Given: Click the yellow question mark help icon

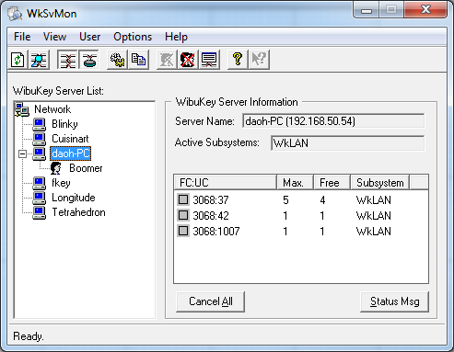Looking at the screenshot, I should [x=238, y=60].
